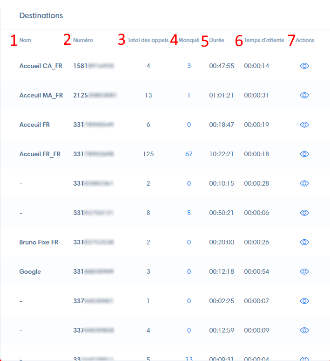
Task: Click the Google destination name
Action: click(x=30, y=271)
